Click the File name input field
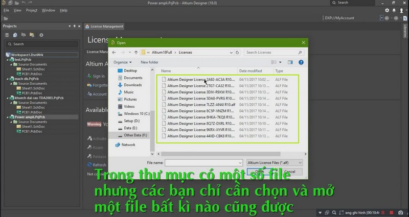The width and height of the screenshot is (409, 217). 204,162
